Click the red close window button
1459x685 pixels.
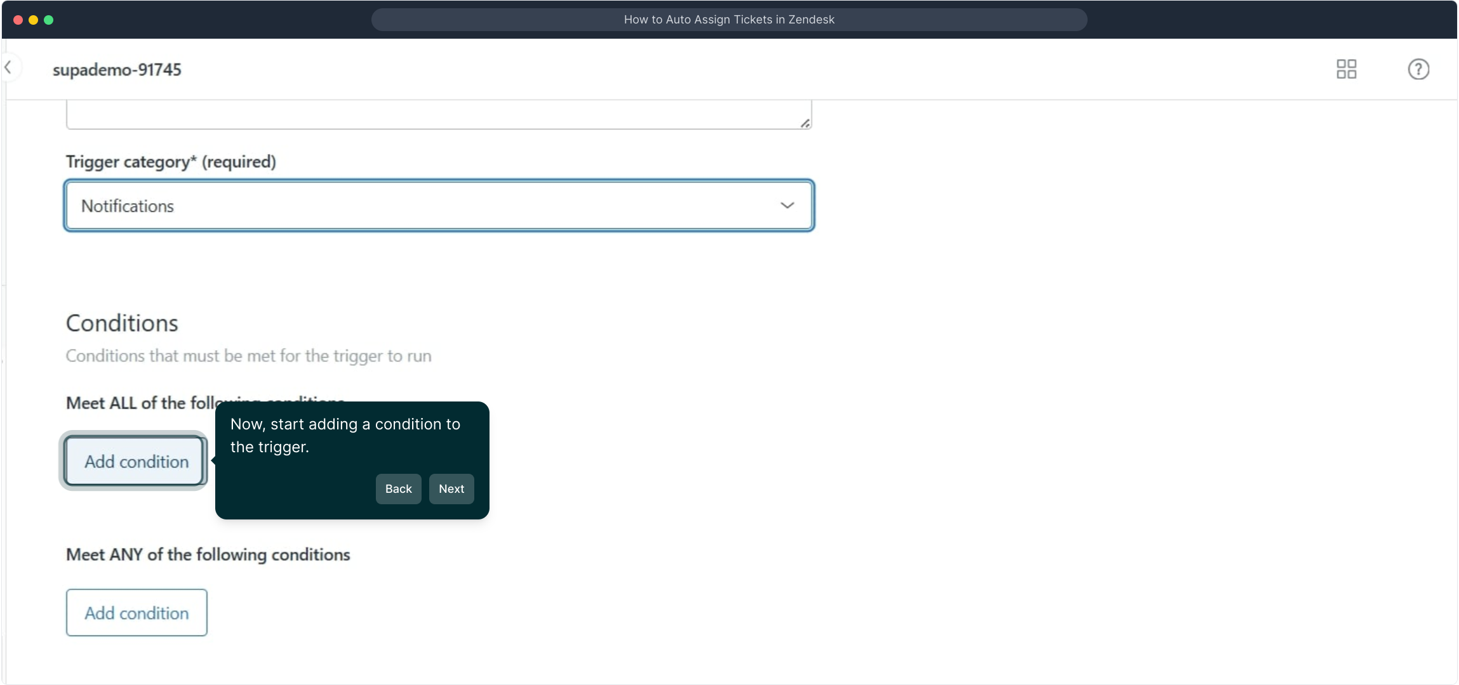point(18,20)
